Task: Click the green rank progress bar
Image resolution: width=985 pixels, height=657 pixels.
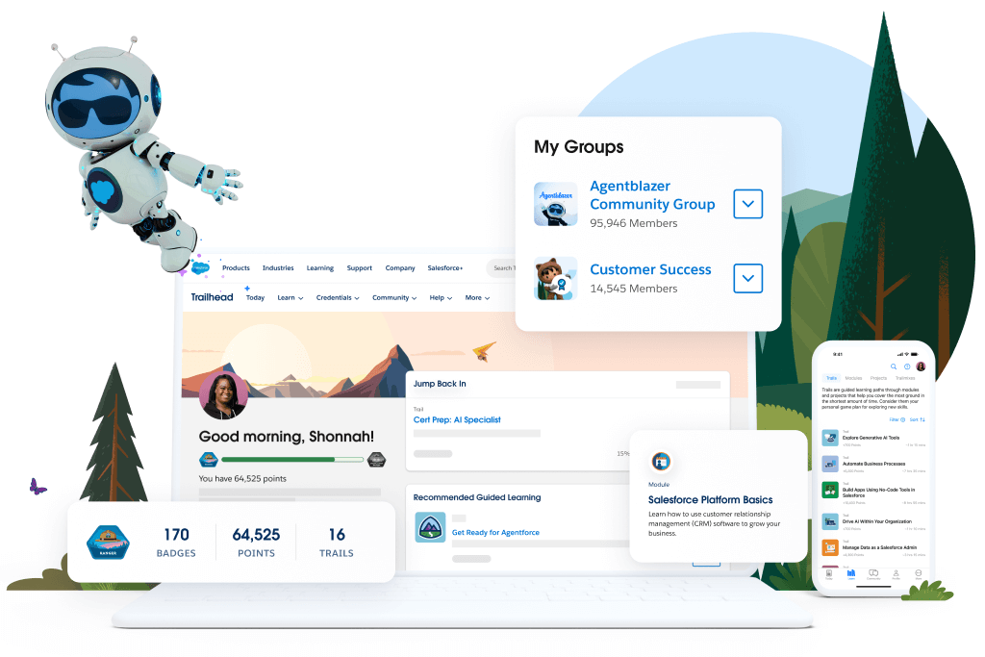Action: (292, 460)
